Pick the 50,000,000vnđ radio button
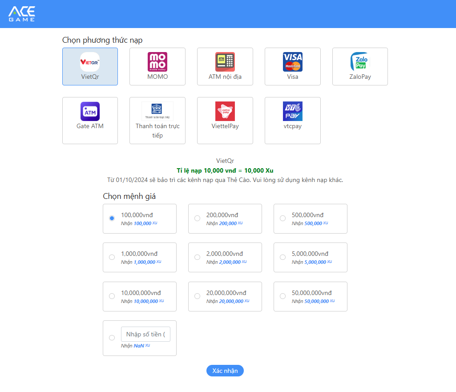The image size is (456, 392). pyautogui.click(x=282, y=296)
